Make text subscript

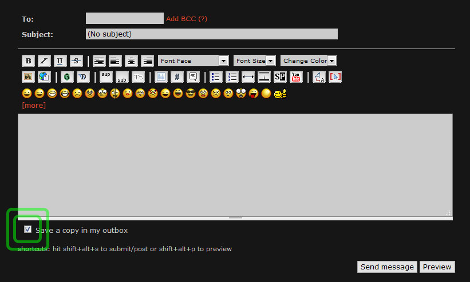[x=122, y=77]
